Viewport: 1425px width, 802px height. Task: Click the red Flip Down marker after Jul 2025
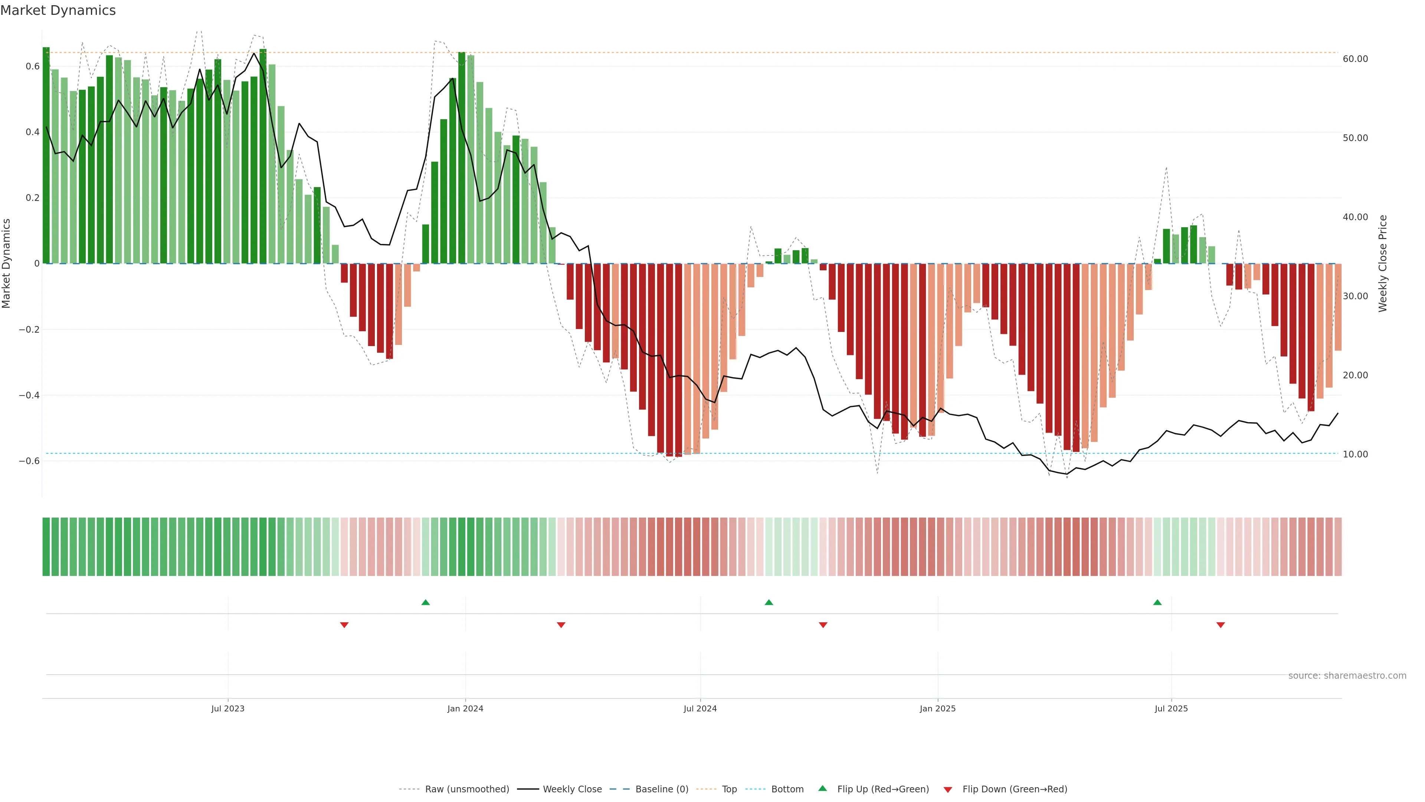tap(1221, 625)
